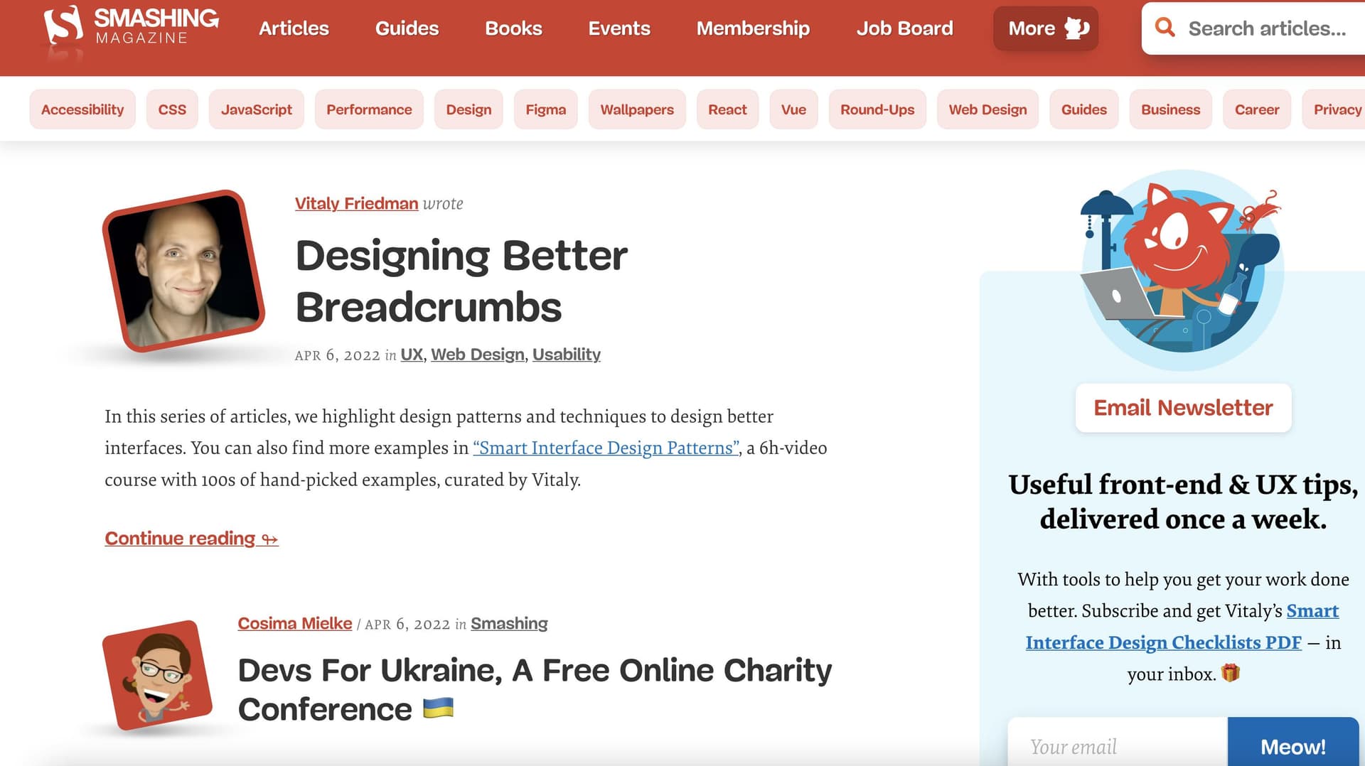Open Cosima Mielke author link
1365x766 pixels.
point(294,623)
